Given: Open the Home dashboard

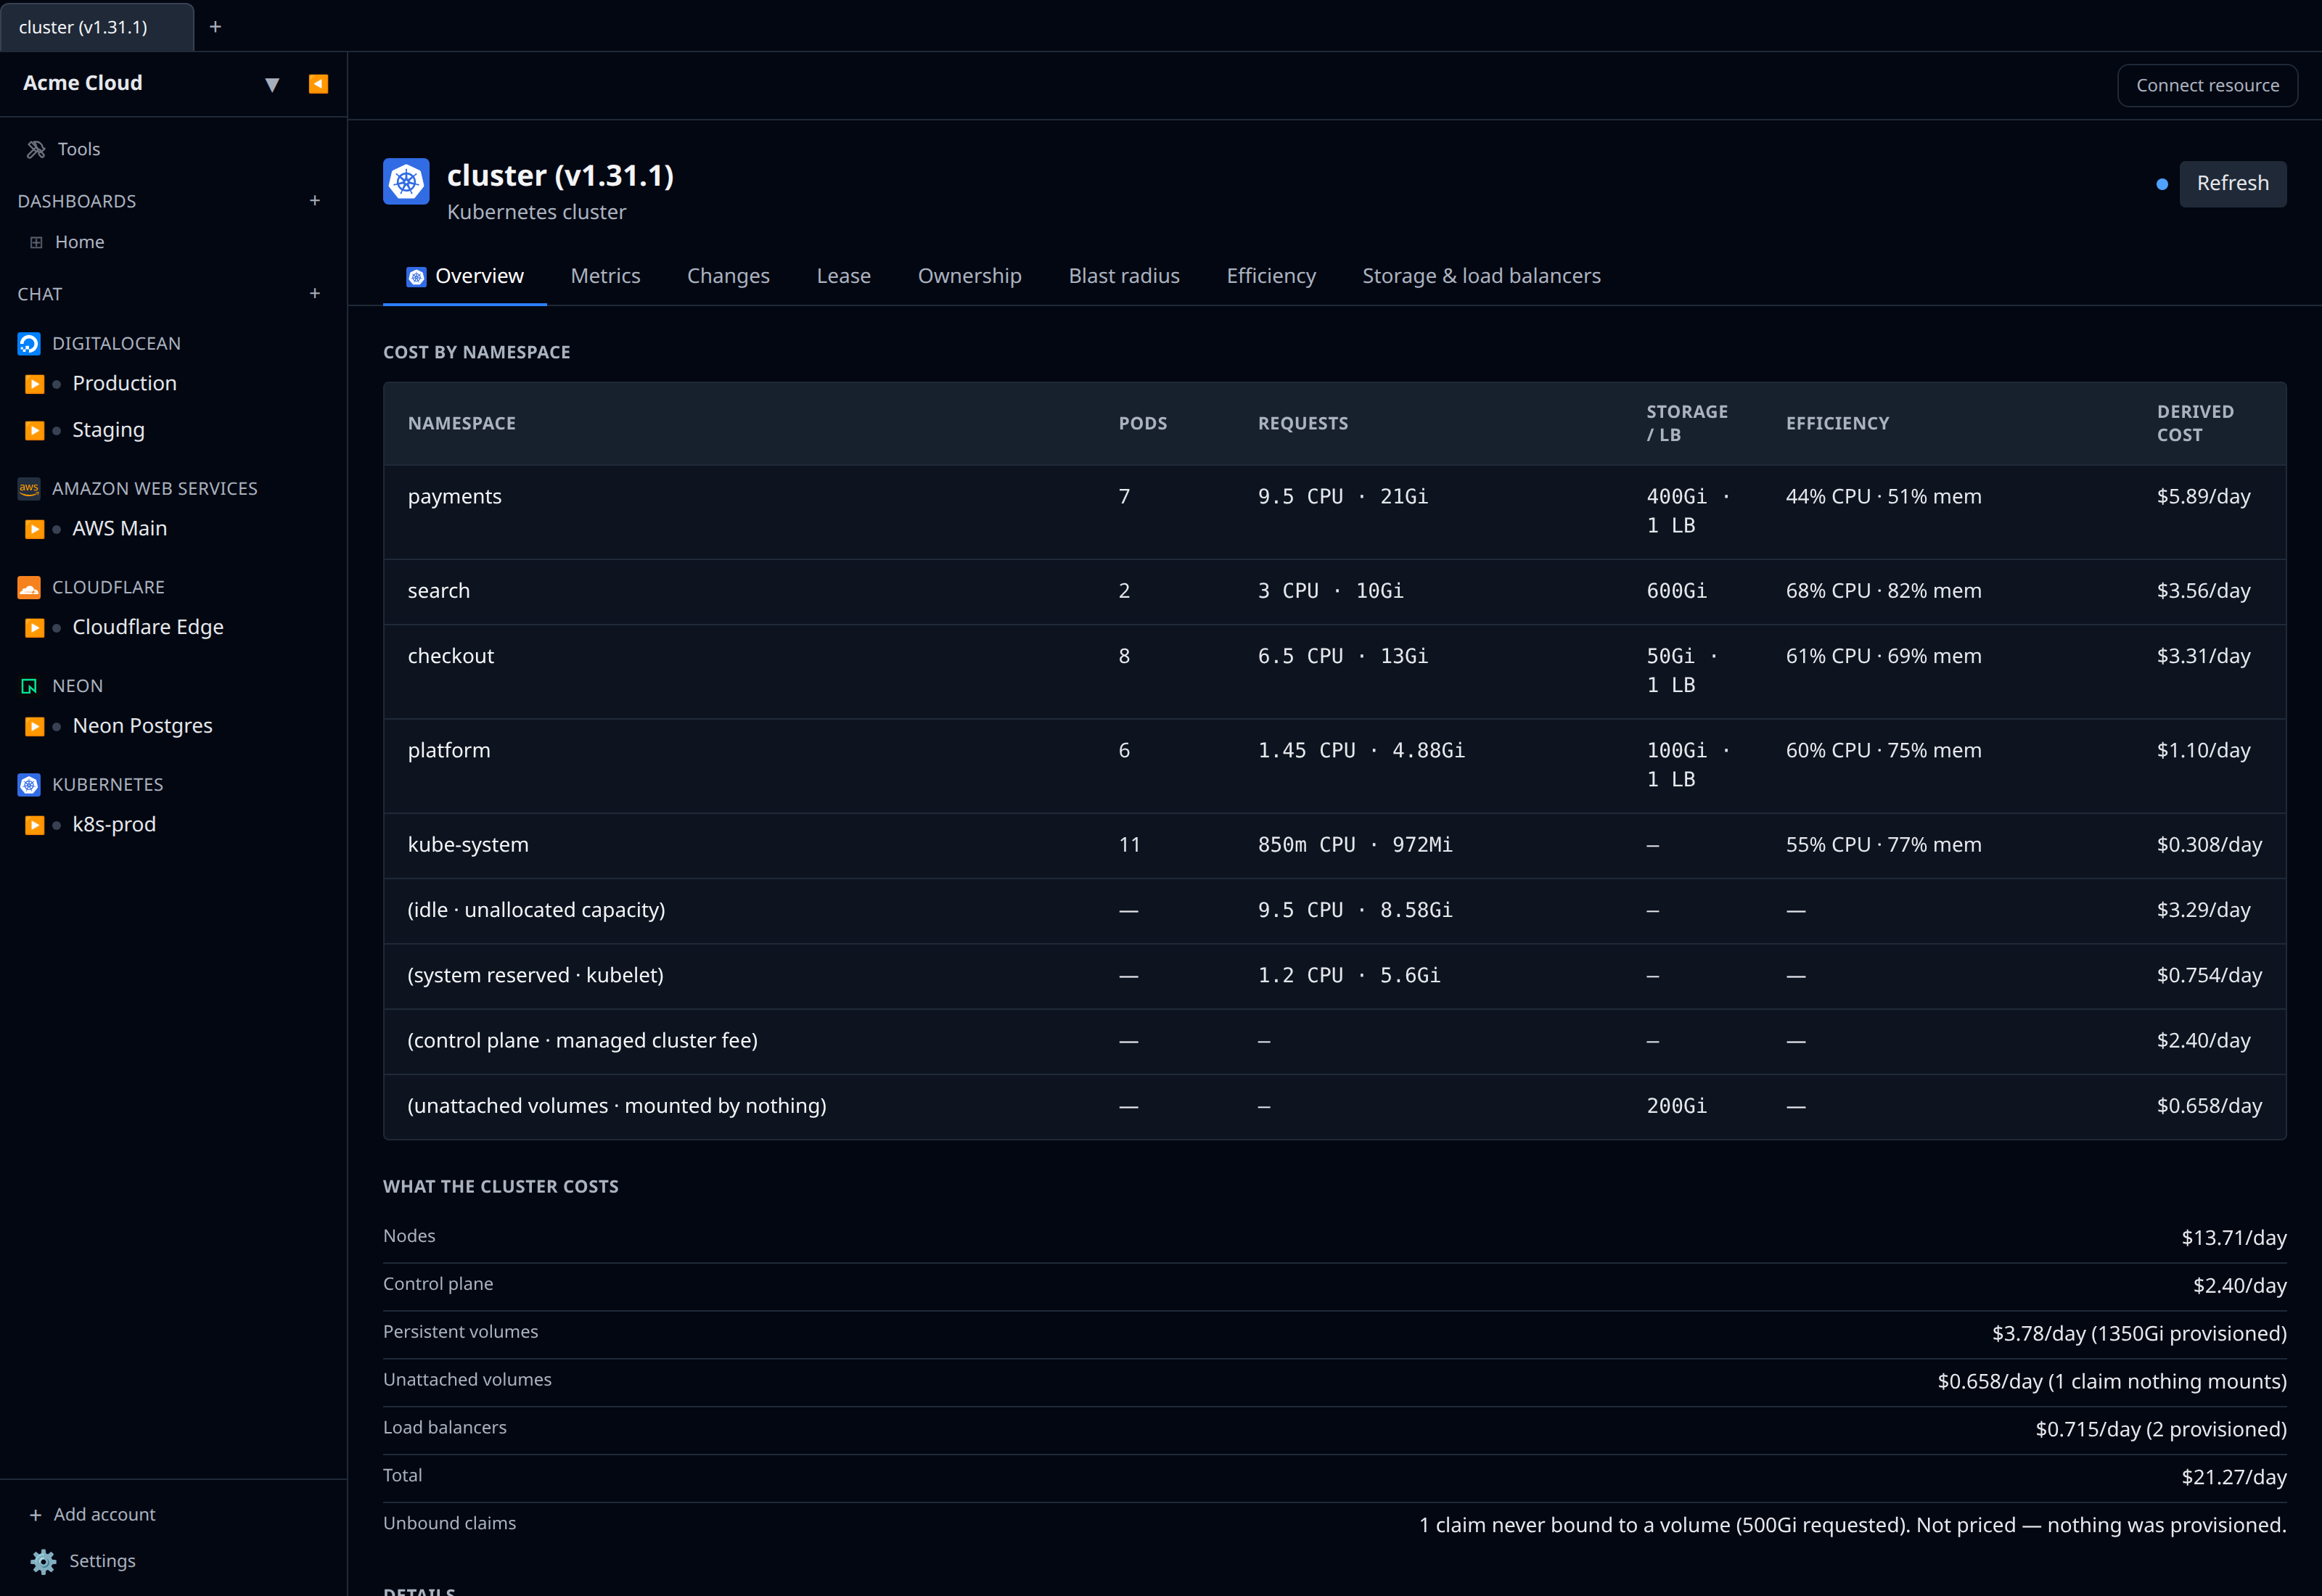Looking at the screenshot, I should click(x=79, y=242).
